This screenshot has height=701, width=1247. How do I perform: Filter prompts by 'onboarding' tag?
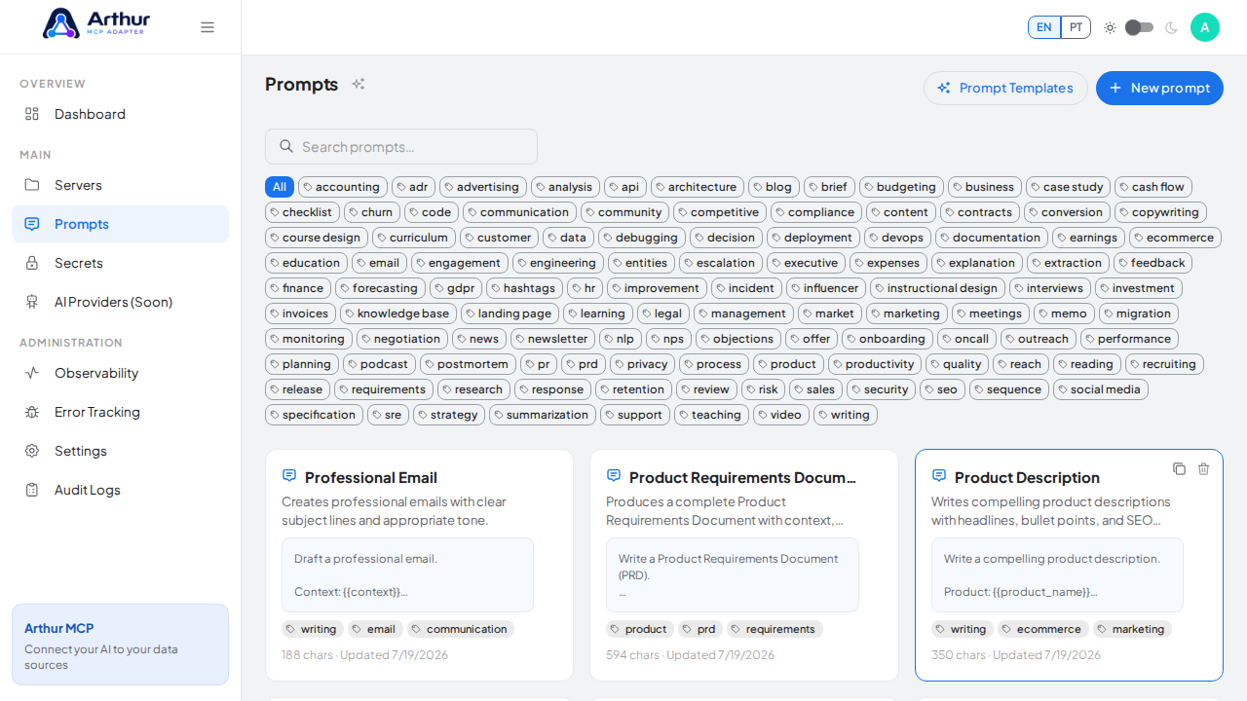pos(888,339)
